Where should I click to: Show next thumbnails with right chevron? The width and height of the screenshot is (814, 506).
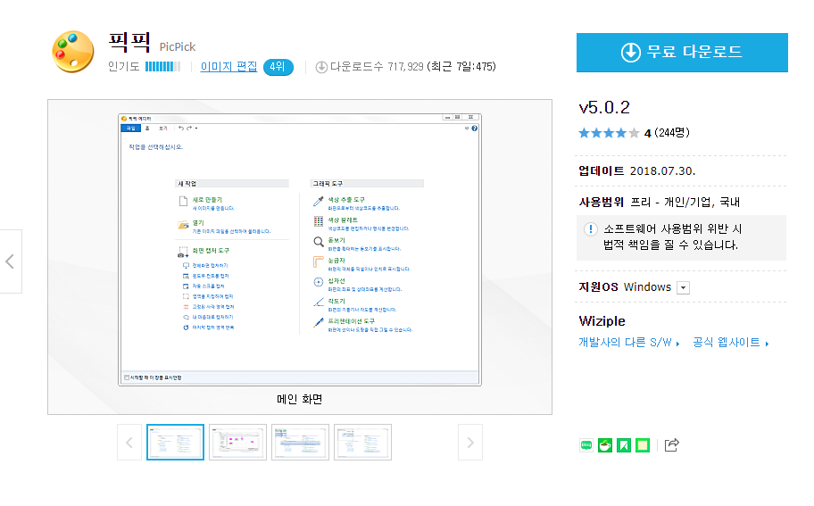pos(470,442)
